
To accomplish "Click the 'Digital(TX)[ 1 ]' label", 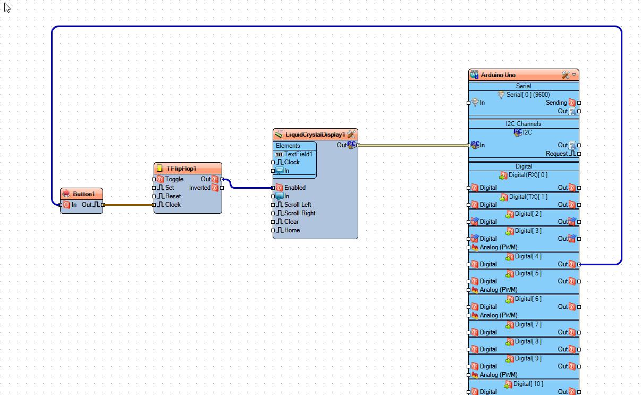I will tap(528, 197).
